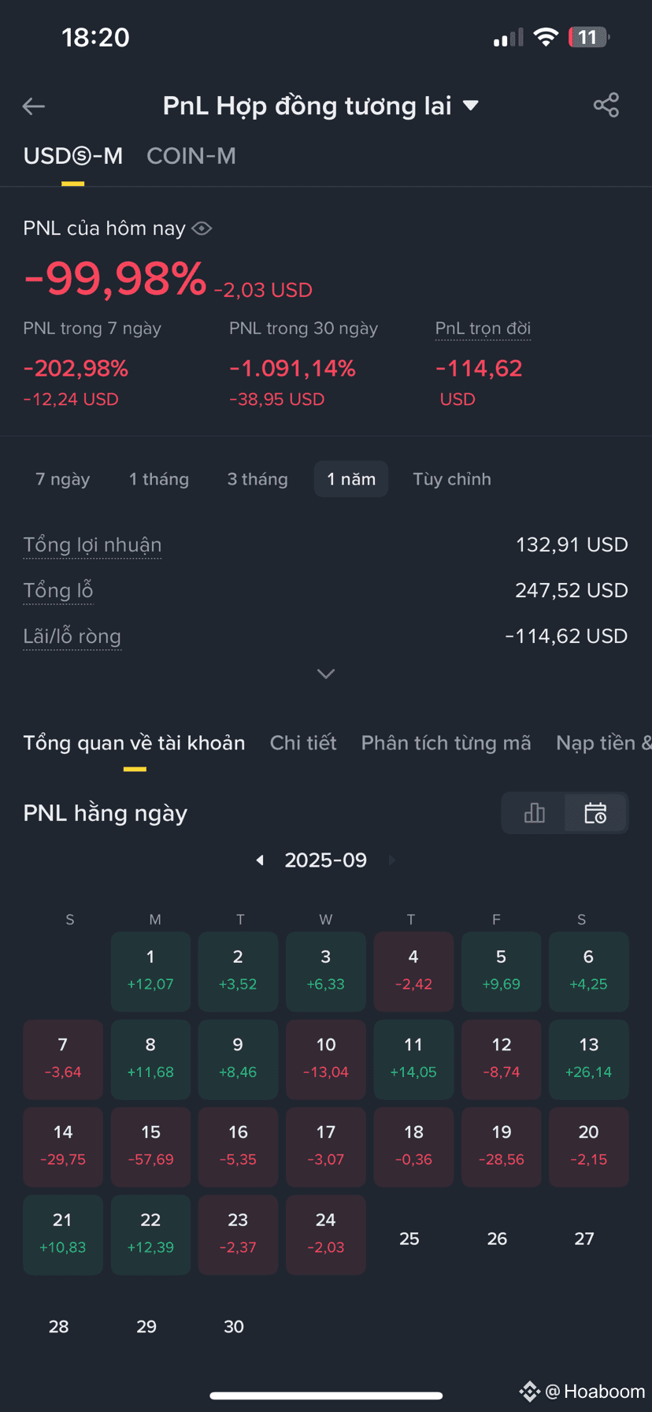Screen dimensions: 652x1412
Task: Switch to COIN-M tab
Action: pyautogui.click(x=191, y=156)
